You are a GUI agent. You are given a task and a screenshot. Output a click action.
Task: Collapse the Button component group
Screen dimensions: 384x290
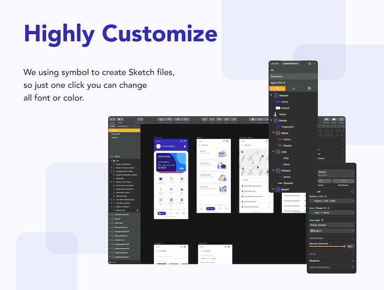pos(272,120)
